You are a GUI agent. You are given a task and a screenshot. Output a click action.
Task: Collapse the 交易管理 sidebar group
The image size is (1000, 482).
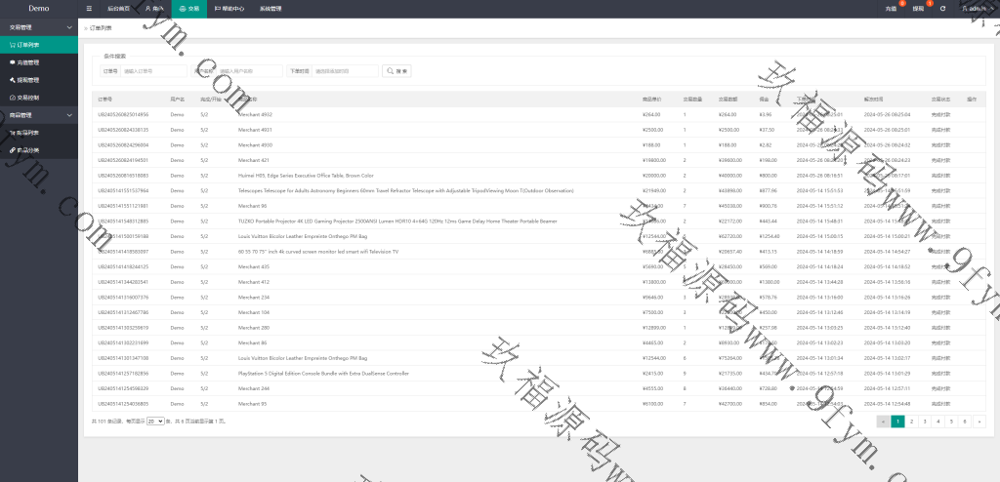pos(68,27)
